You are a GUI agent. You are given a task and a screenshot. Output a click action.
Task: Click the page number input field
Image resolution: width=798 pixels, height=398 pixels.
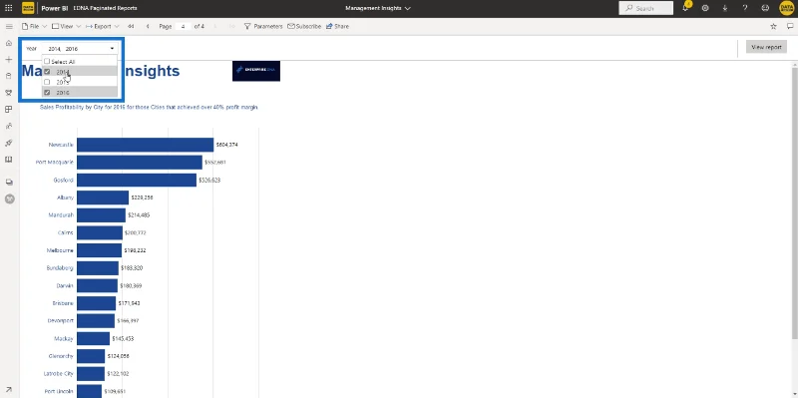(x=183, y=26)
